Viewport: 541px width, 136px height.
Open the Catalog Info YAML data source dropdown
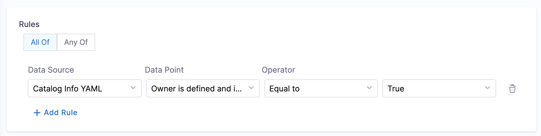(85, 88)
